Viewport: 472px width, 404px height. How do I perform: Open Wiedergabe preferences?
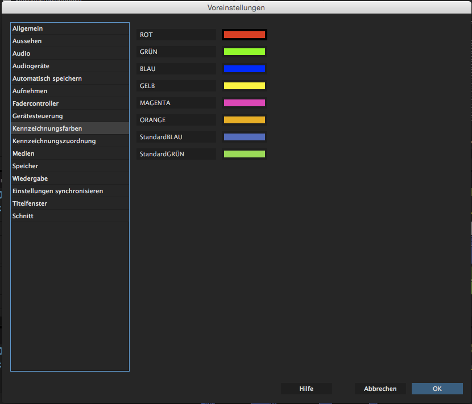pyautogui.click(x=69, y=178)
